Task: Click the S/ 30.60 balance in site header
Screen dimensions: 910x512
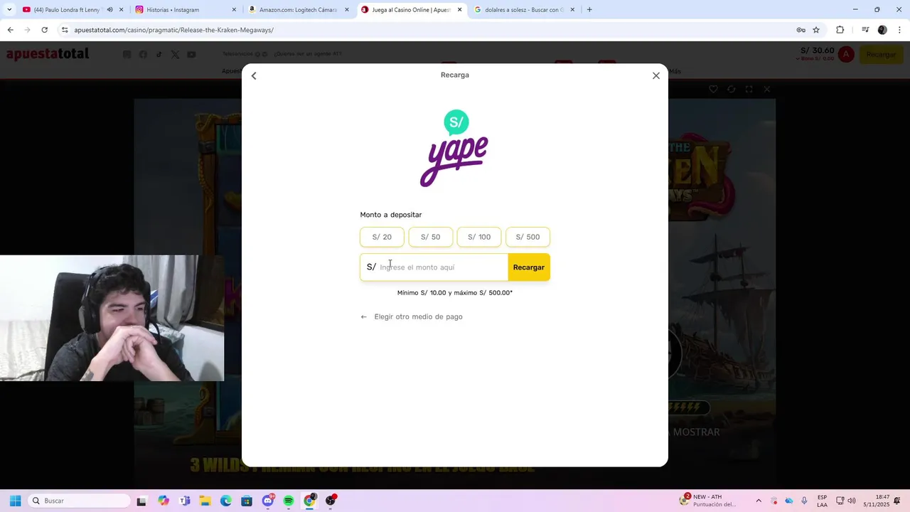Action: pyautogui.click(x=817, y=50)
